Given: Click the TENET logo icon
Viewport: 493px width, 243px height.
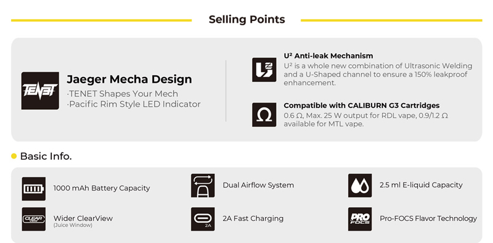Looking at the screenshot, I should [40, 91].
